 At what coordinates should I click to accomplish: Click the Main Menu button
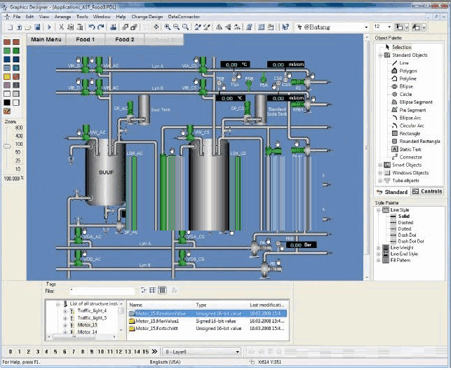[x=46, y=39]
